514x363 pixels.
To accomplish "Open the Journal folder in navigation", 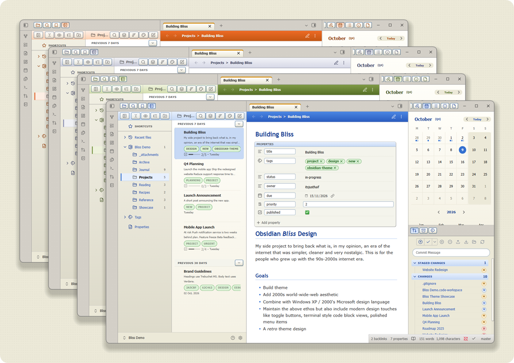I will click(145, 169).
